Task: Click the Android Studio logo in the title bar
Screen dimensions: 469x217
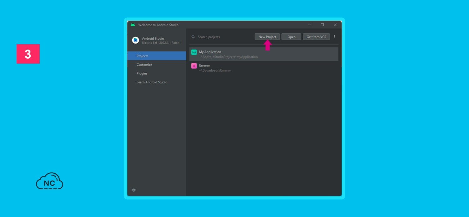Action: coord(133,25)
